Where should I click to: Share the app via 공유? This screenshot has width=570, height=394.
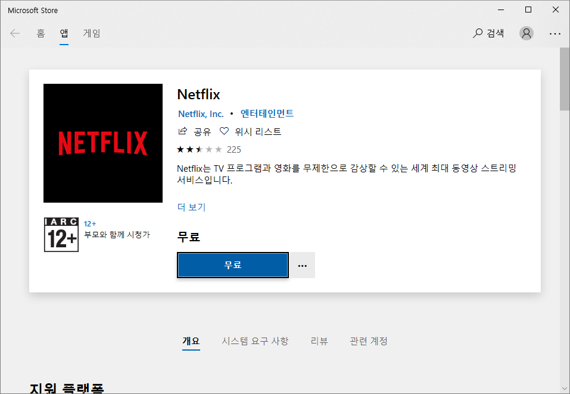[x=195, y=131]
